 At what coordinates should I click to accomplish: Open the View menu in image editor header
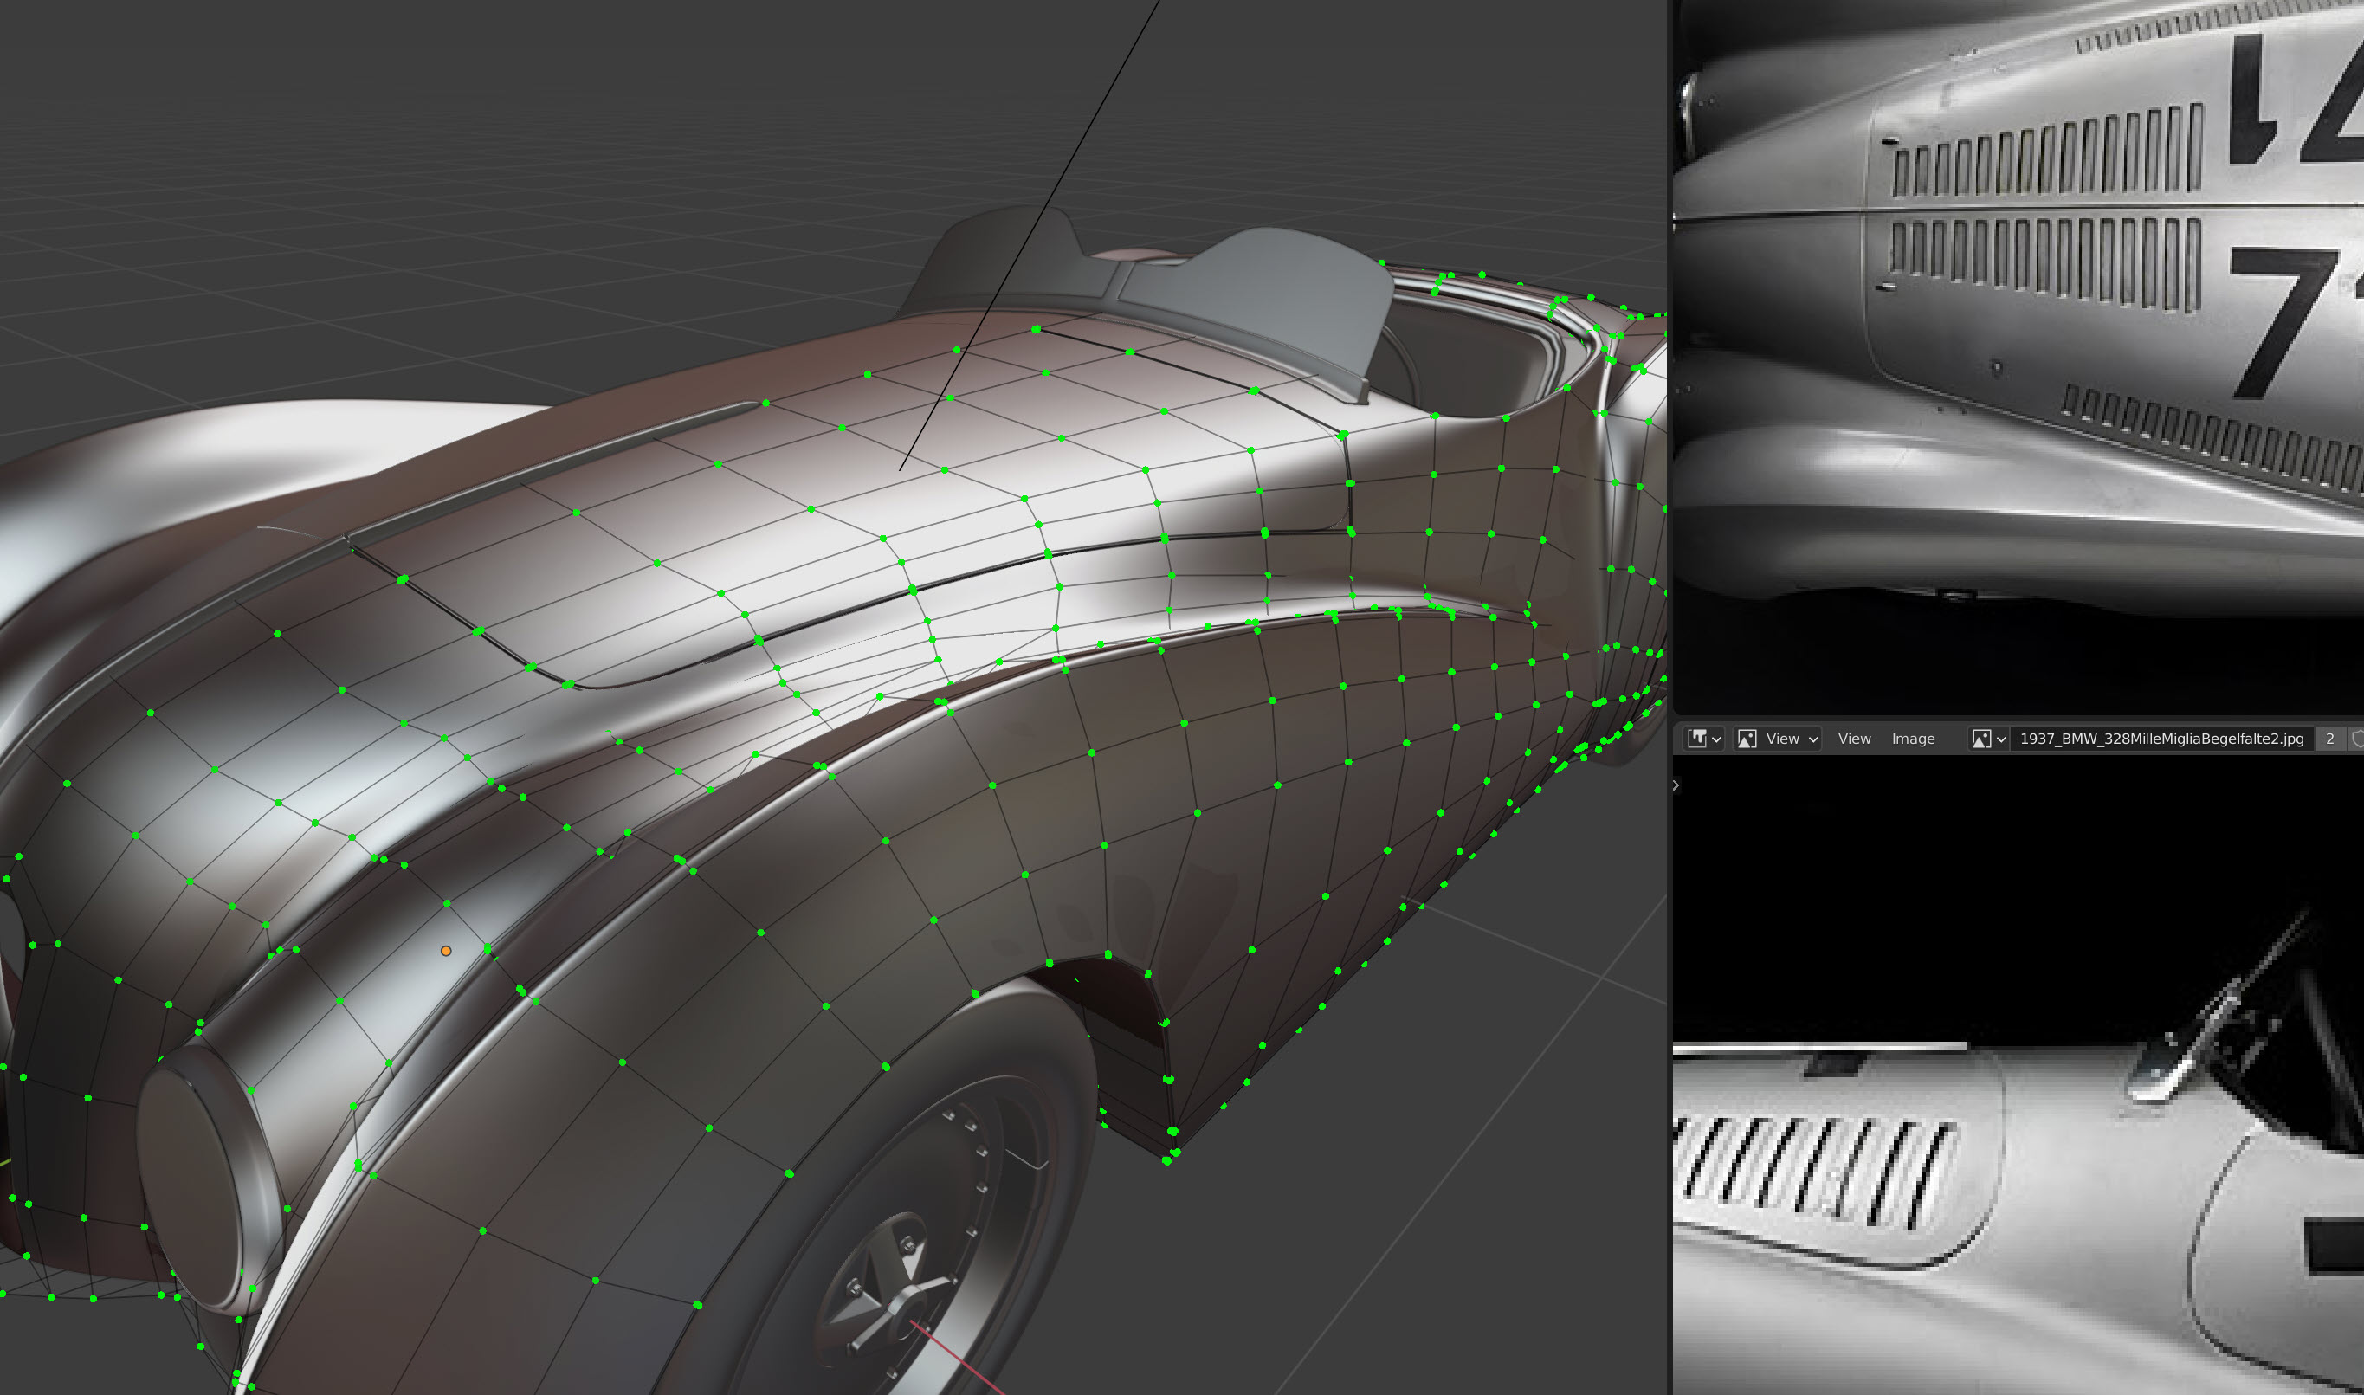click(1854, 739)
